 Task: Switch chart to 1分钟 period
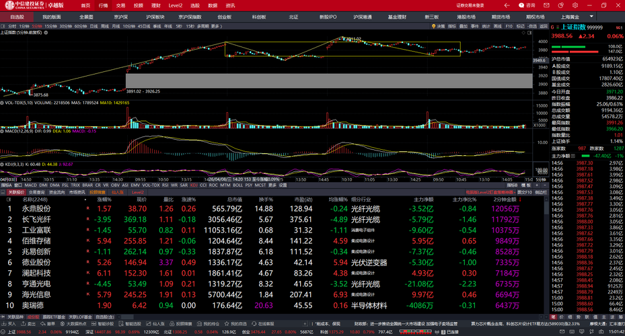point(24,26)
